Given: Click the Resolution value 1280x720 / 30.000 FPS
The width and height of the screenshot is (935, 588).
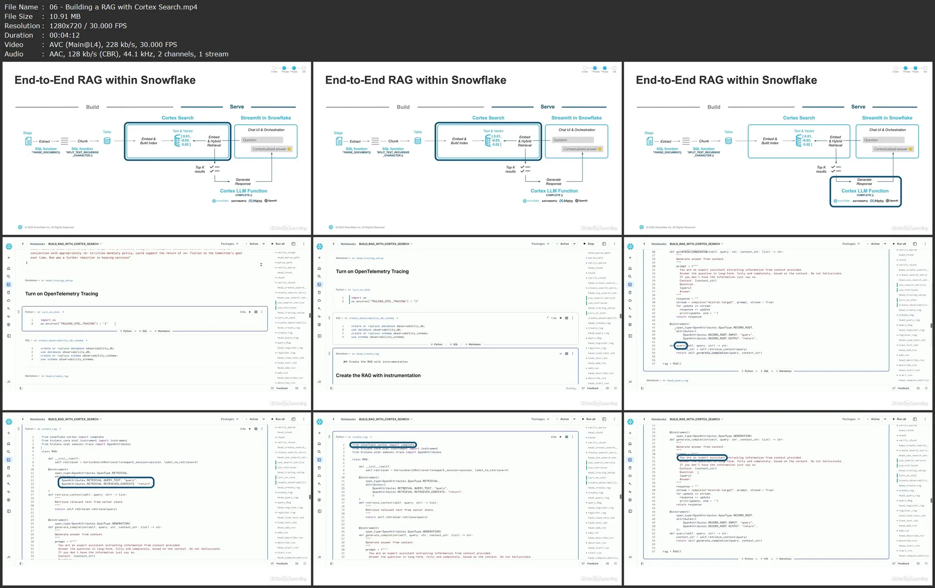Looking at the screenshot, I should point(88,26).
